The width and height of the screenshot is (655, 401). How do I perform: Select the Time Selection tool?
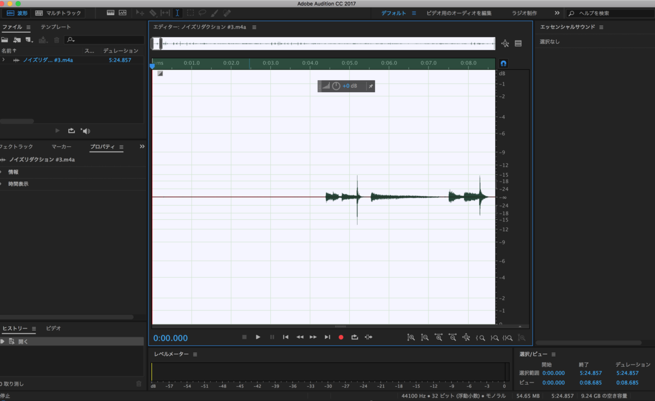coord(177,13)
